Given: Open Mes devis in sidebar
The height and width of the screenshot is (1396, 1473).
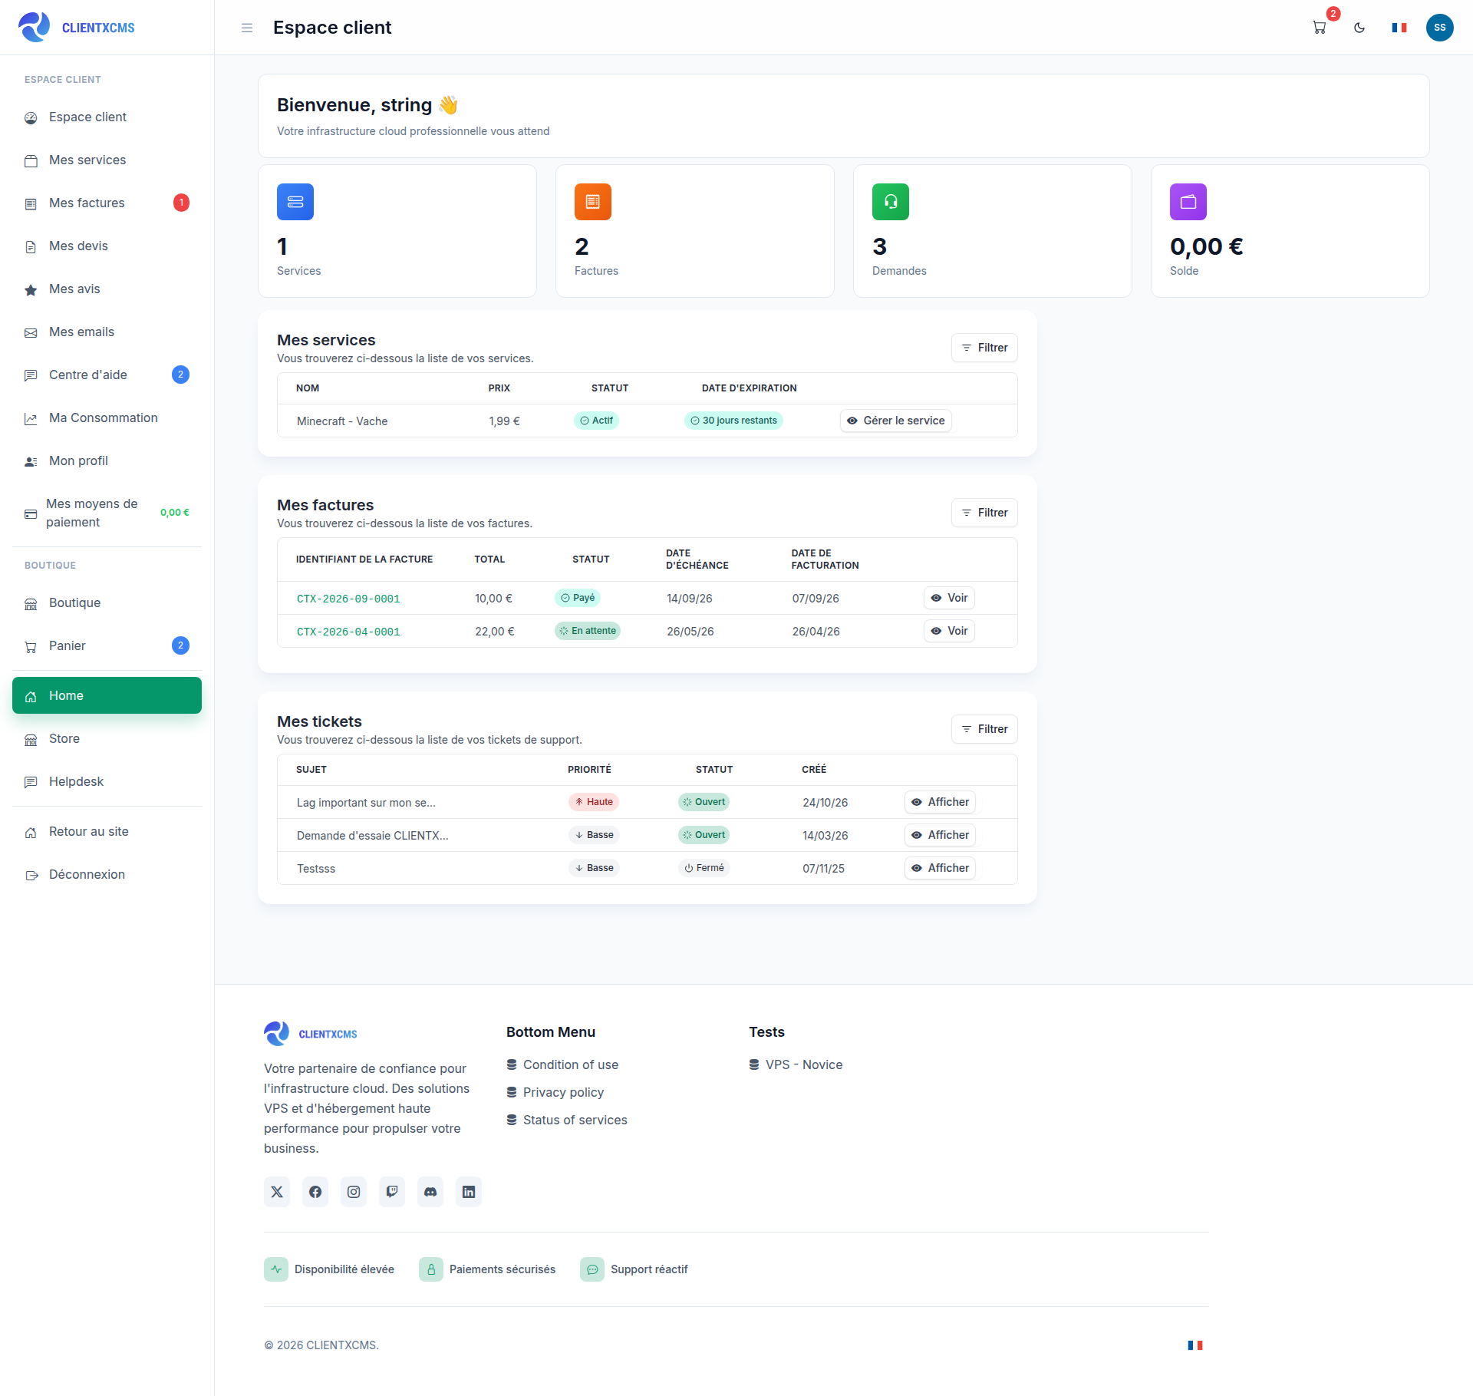Looking at the screenshot, I should tap(107, 246).
